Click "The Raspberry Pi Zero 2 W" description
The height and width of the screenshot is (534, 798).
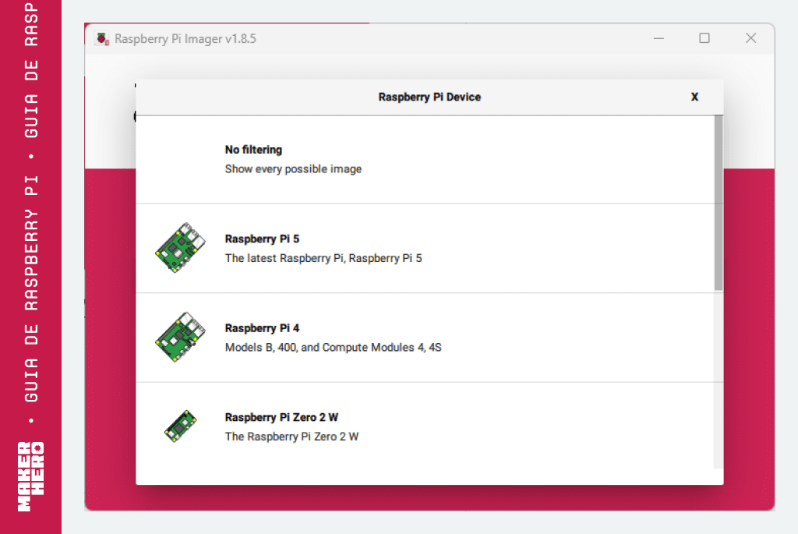[291, 437]
